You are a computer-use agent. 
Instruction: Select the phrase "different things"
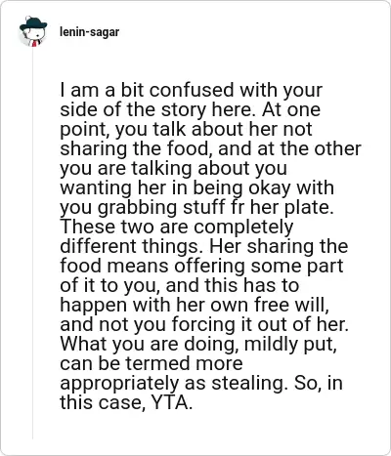tap(129, 246)
